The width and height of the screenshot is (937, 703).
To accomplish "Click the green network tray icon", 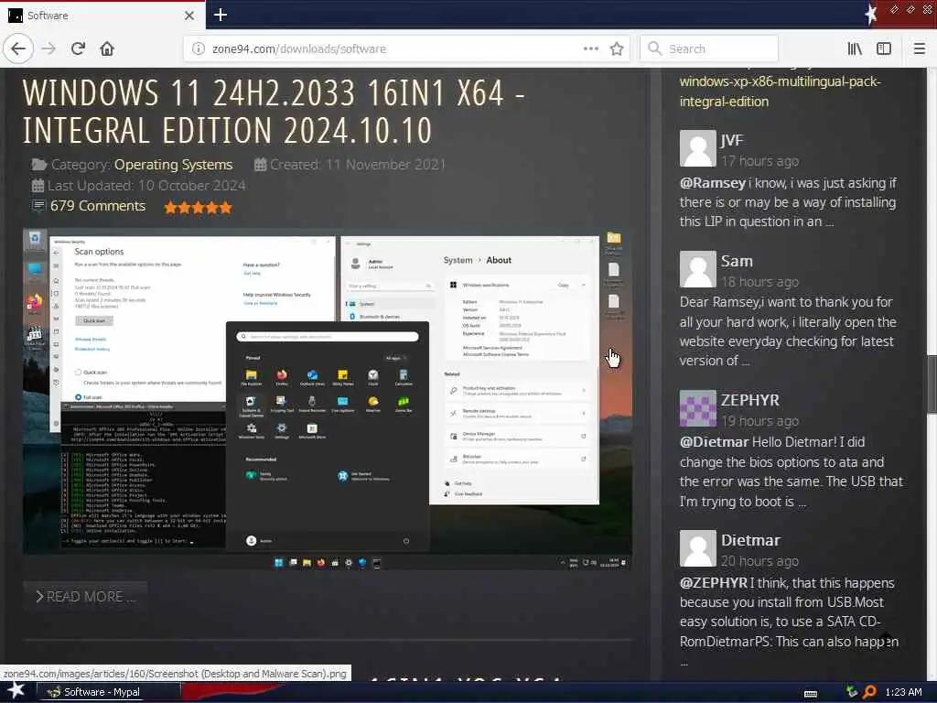I will (852, 692).
